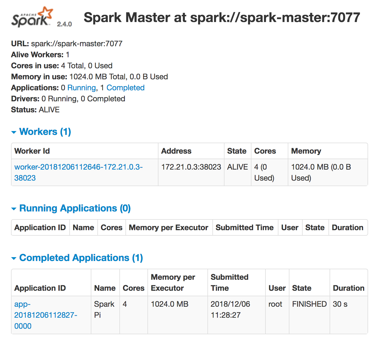The width and height of the screenshot is (378, 337).
Task: Click the 'Status: ALIVE' line
Action: coord(35,110)
